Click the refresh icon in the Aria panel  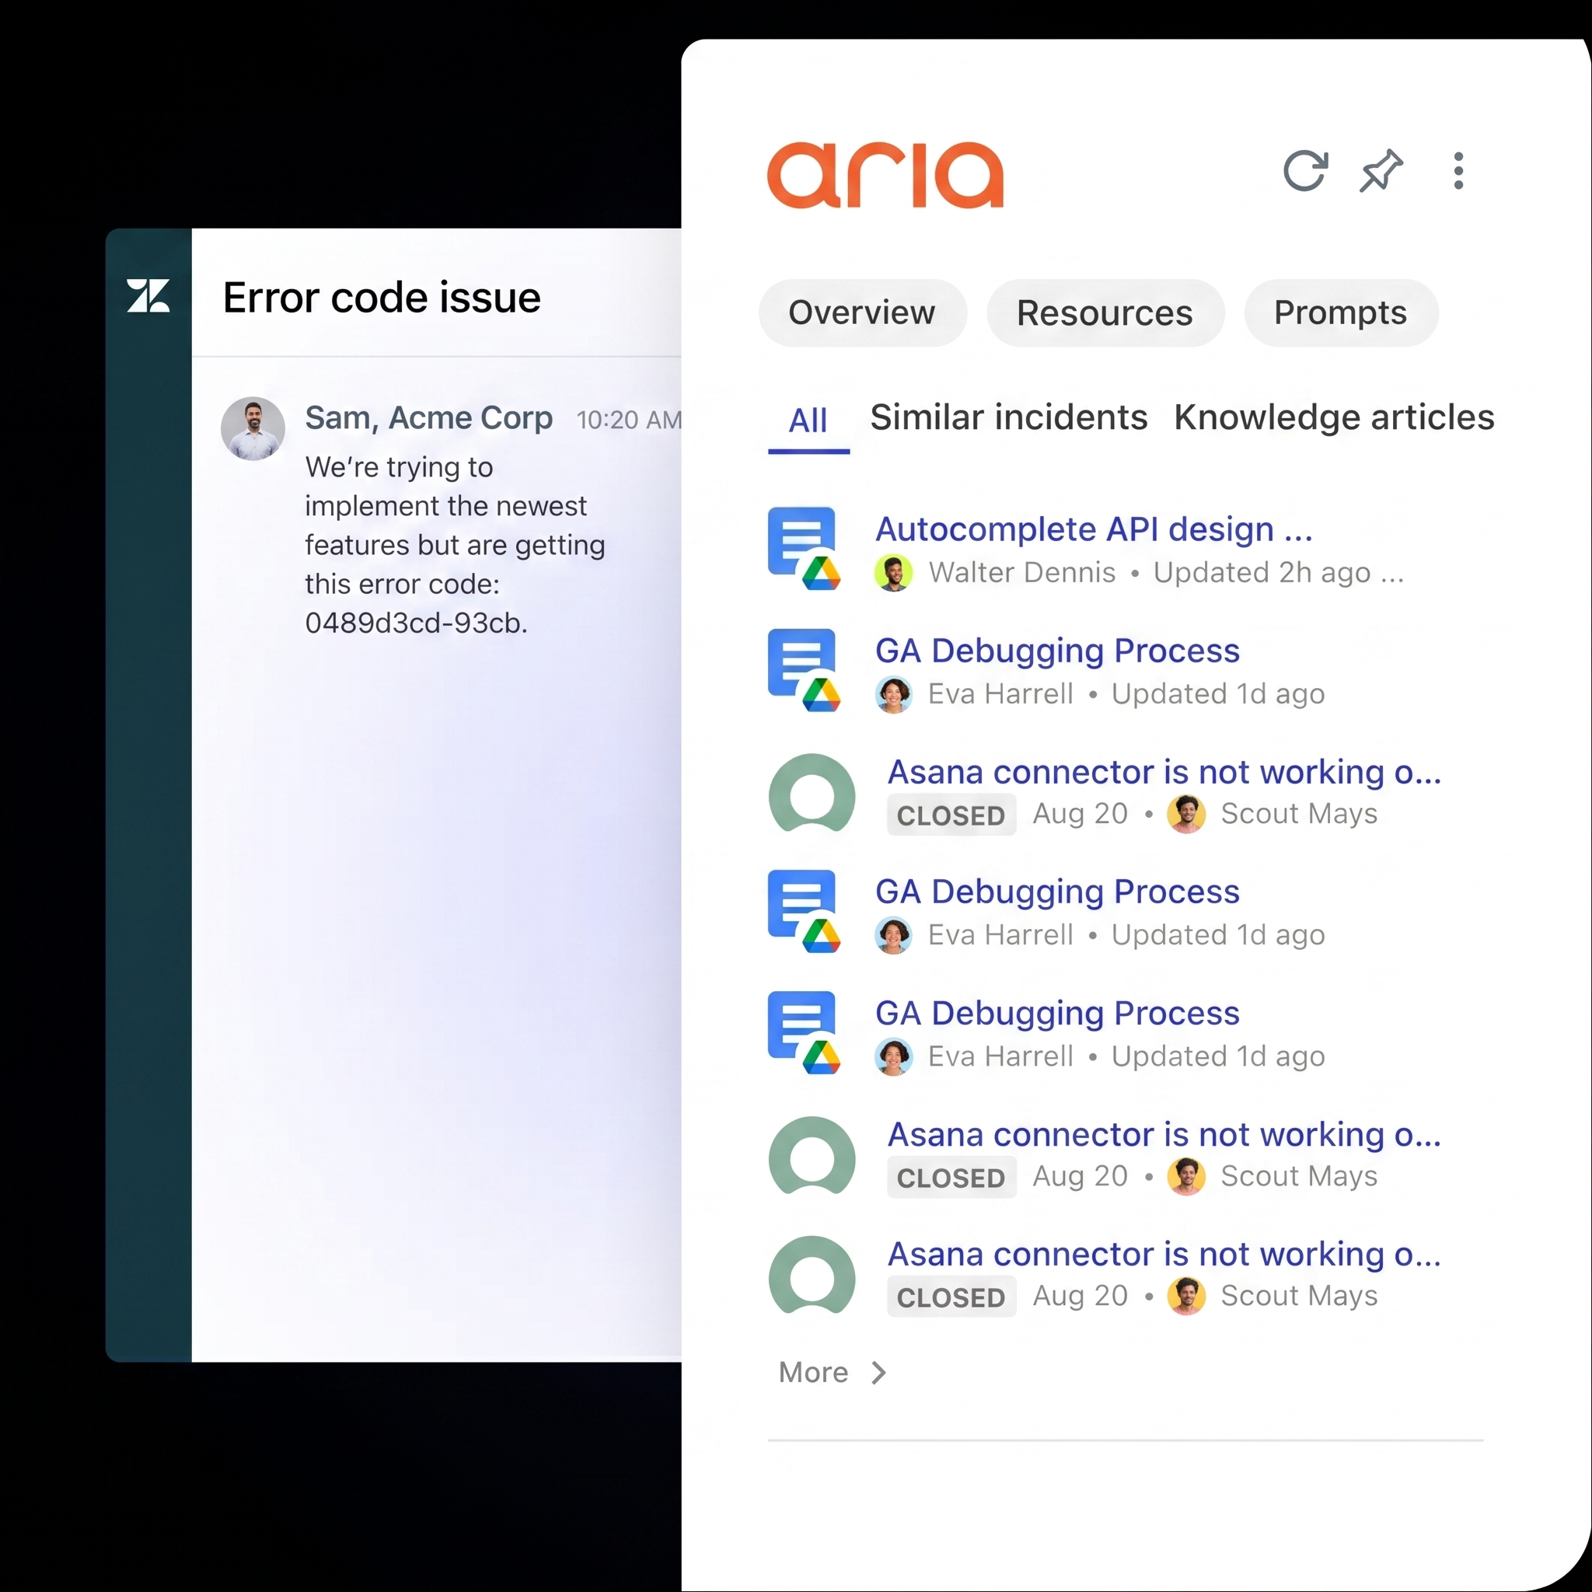click(x=1305, y=170)
